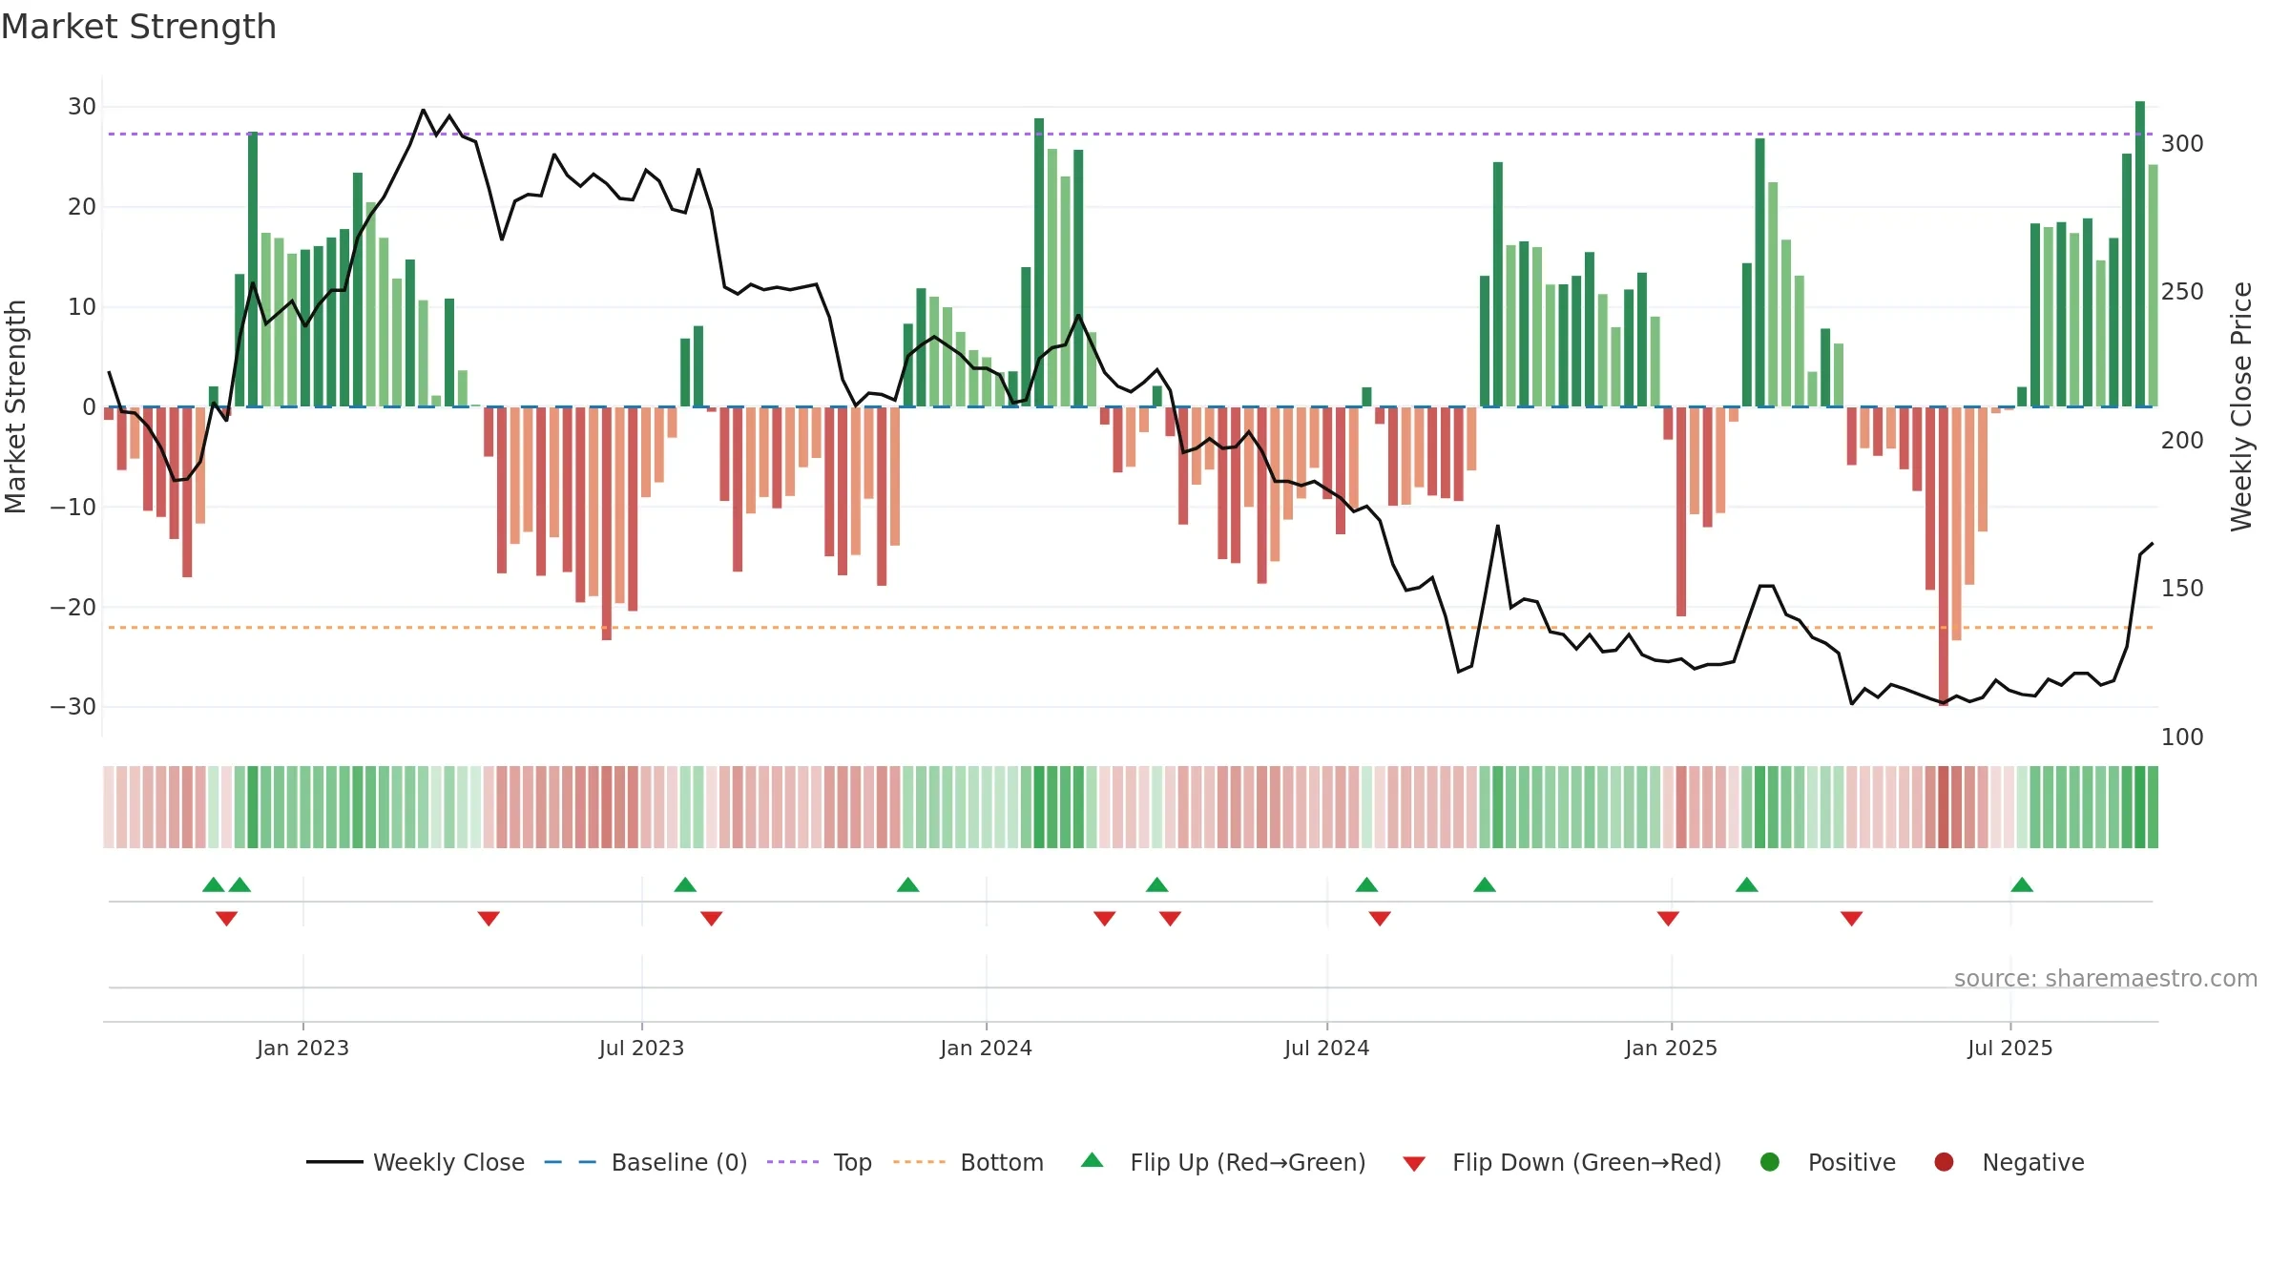Click the red Flip Down triangle just before Jan 2025
Image resolution: width=2290 pixels, height=1288 pixels.
tap(1668, 919)
